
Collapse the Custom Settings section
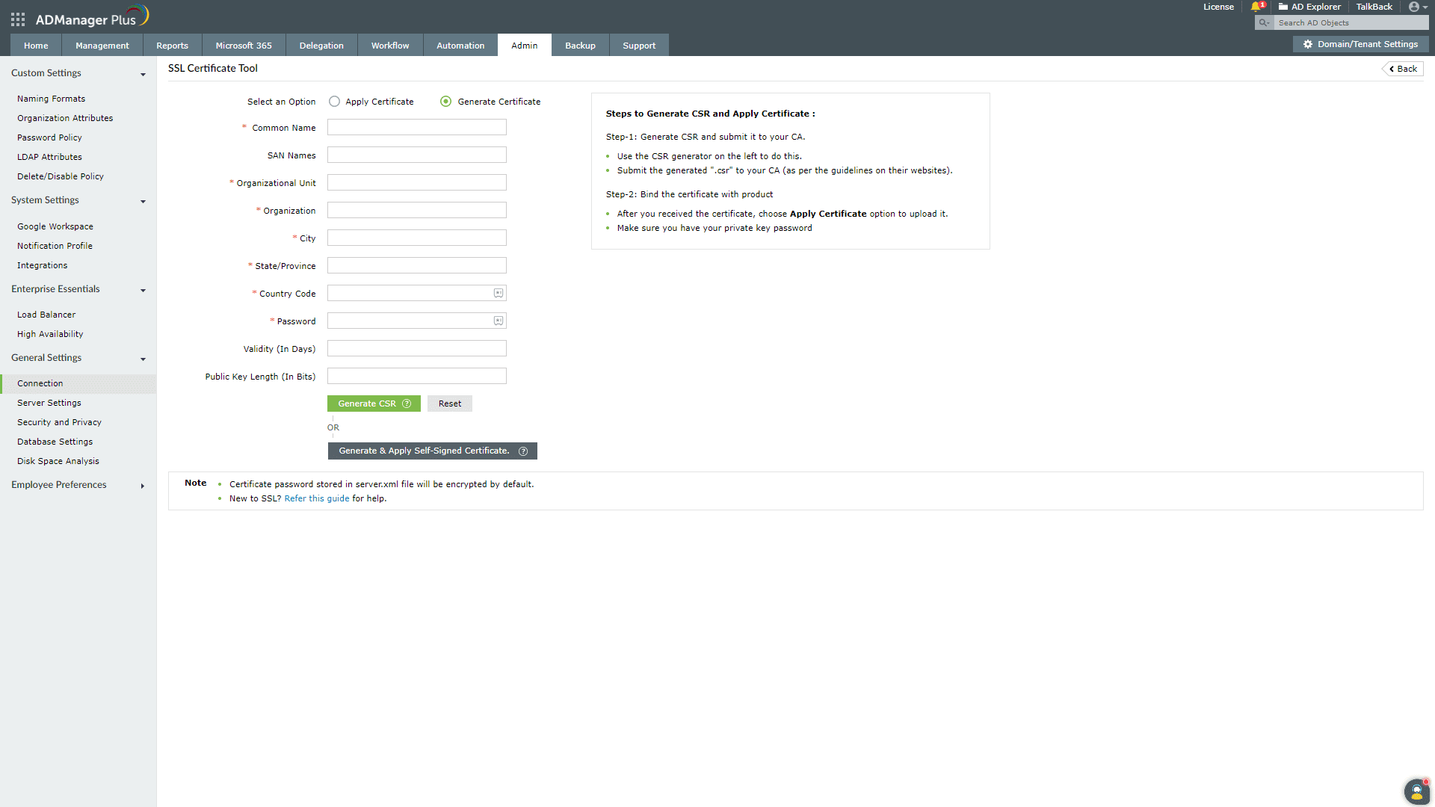tap(143, 74)
